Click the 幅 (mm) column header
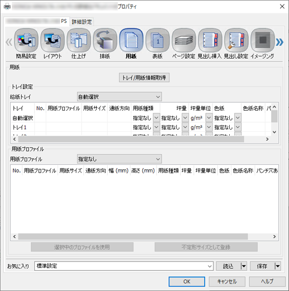Screen dimensions: 289x291 pyautogui.click(x=119, y=170)
